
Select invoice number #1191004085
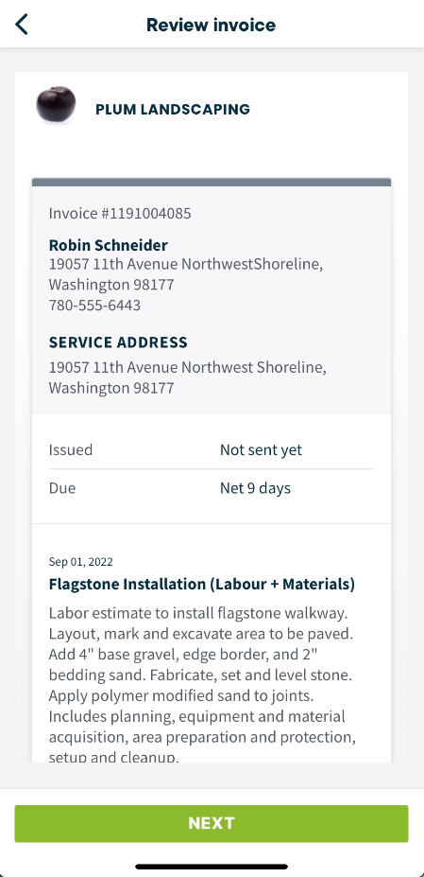(x=120, y=213)
